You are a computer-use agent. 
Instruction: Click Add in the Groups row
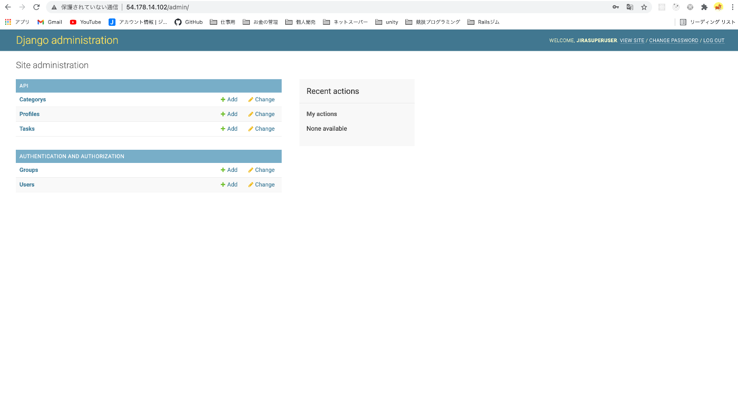(x=229, y=170)
